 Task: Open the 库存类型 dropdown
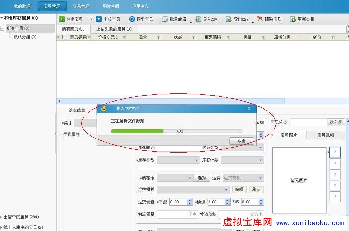tap(196, 160)
